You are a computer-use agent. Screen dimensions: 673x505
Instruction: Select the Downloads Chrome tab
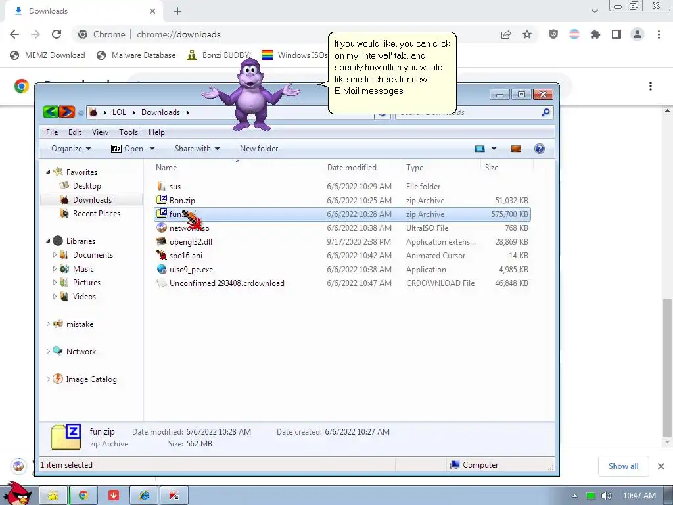click(83, 11)
